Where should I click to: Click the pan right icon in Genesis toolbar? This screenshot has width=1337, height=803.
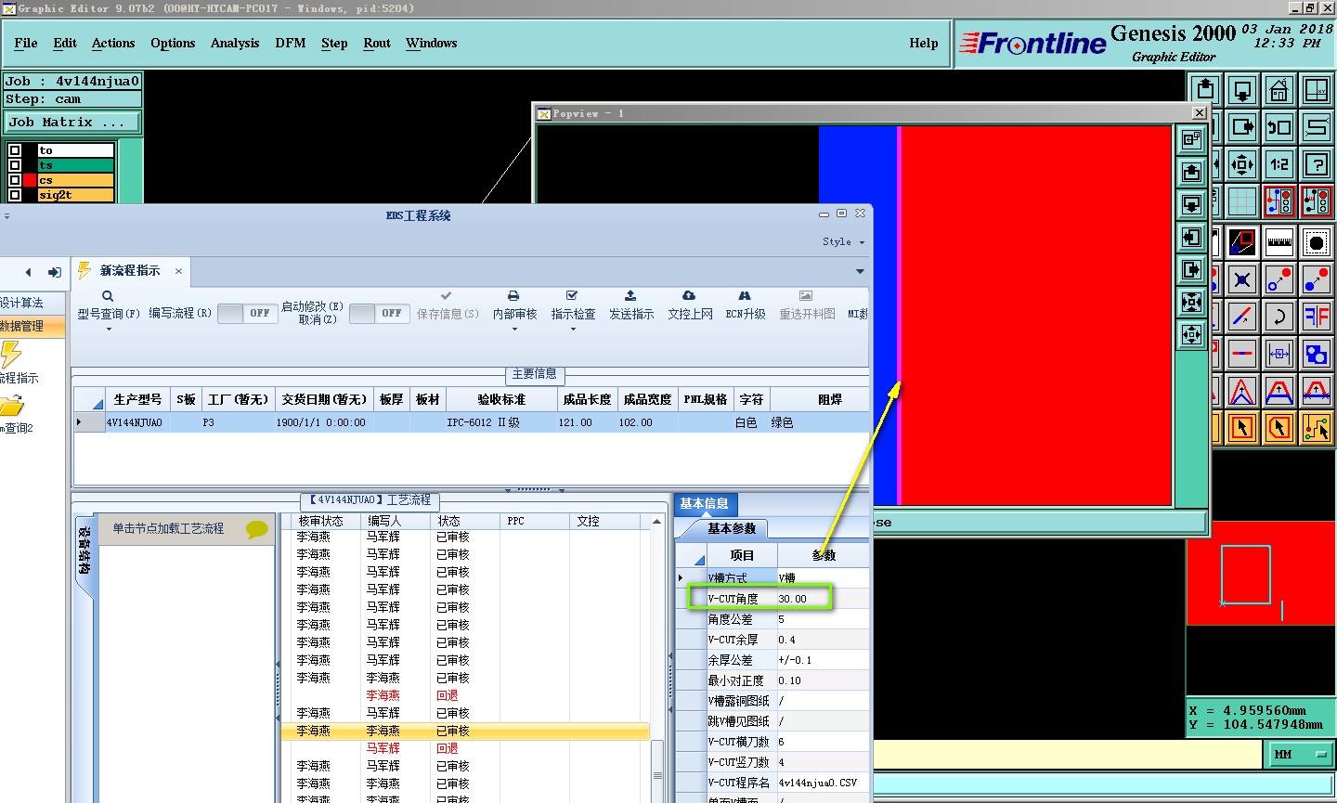pyautogui.click(x=1242, y=127)
